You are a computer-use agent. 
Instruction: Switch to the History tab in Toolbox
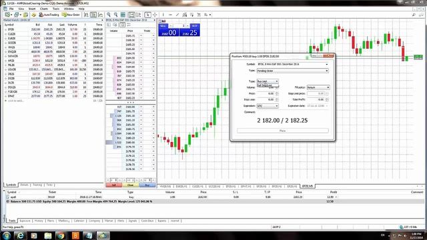(x=39, y=221)
